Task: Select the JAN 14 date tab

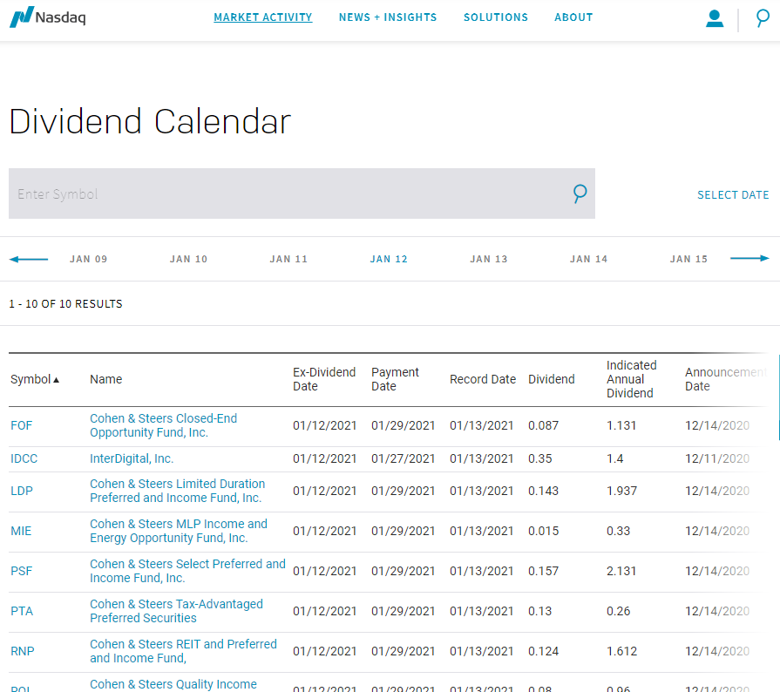Action: [588, 259]
